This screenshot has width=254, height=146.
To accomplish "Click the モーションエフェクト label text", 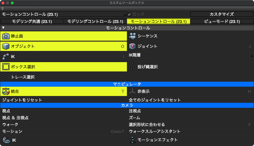I will [157, 140].
